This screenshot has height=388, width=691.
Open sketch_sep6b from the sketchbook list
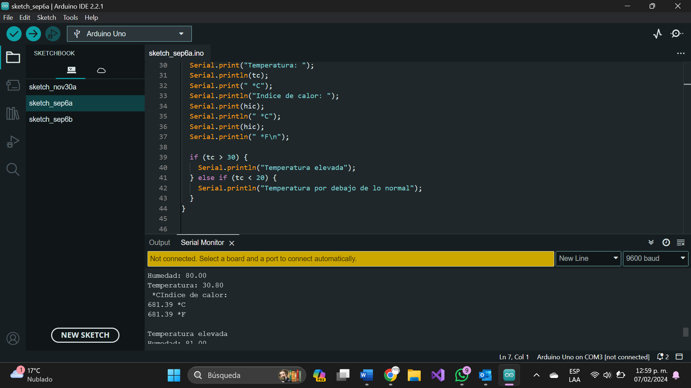point(51,119)
